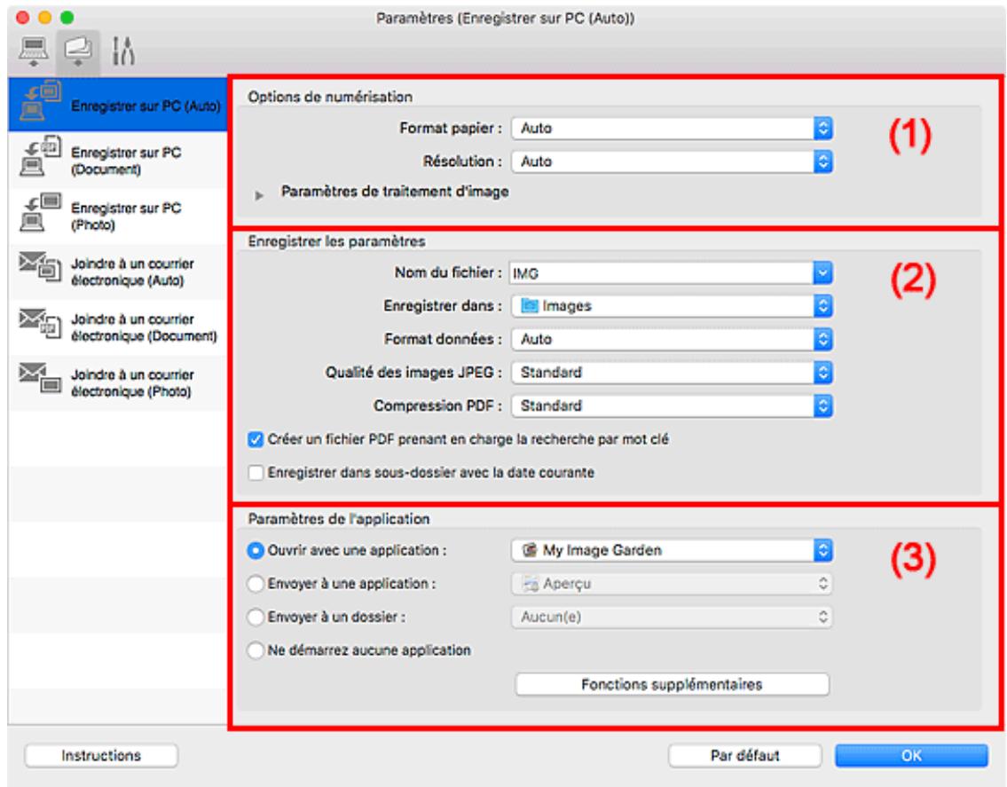
Task: Click the Paramètres de l'application heading
Action: click(339, 519)
